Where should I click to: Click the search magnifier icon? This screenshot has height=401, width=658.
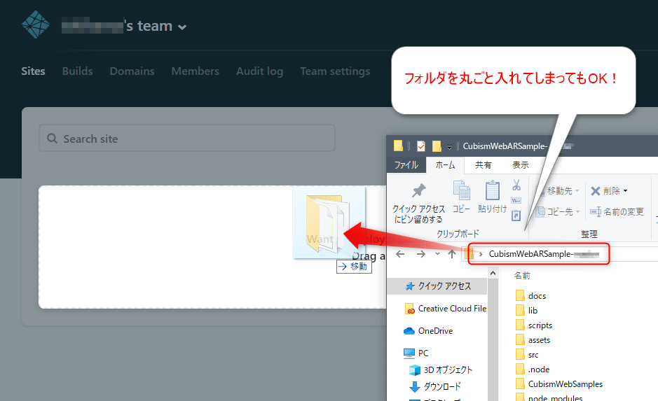click(52, 139)
